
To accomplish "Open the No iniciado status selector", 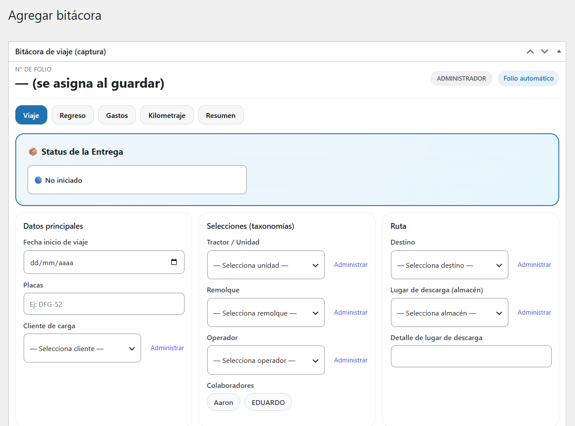I will tap(137, 180).
